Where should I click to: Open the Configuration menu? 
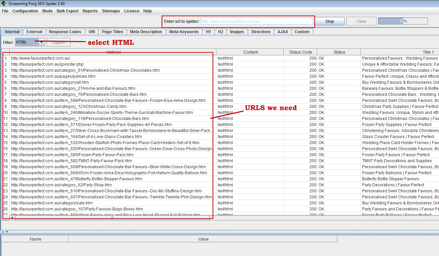[25, 11]
